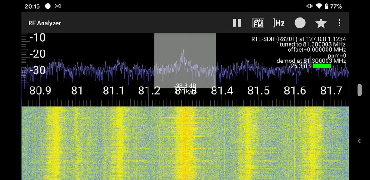This screenshot has height=180, width=370.
Task: Tap the Gmail notification icon in status bar
Action: tap(57, 6)
